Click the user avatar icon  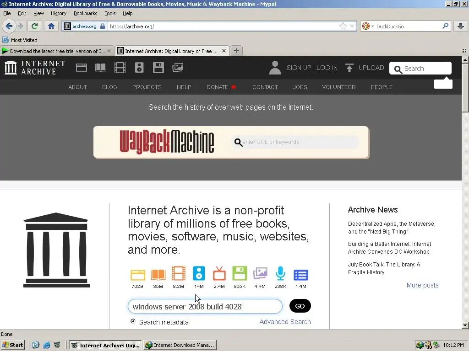coord(275,68)
